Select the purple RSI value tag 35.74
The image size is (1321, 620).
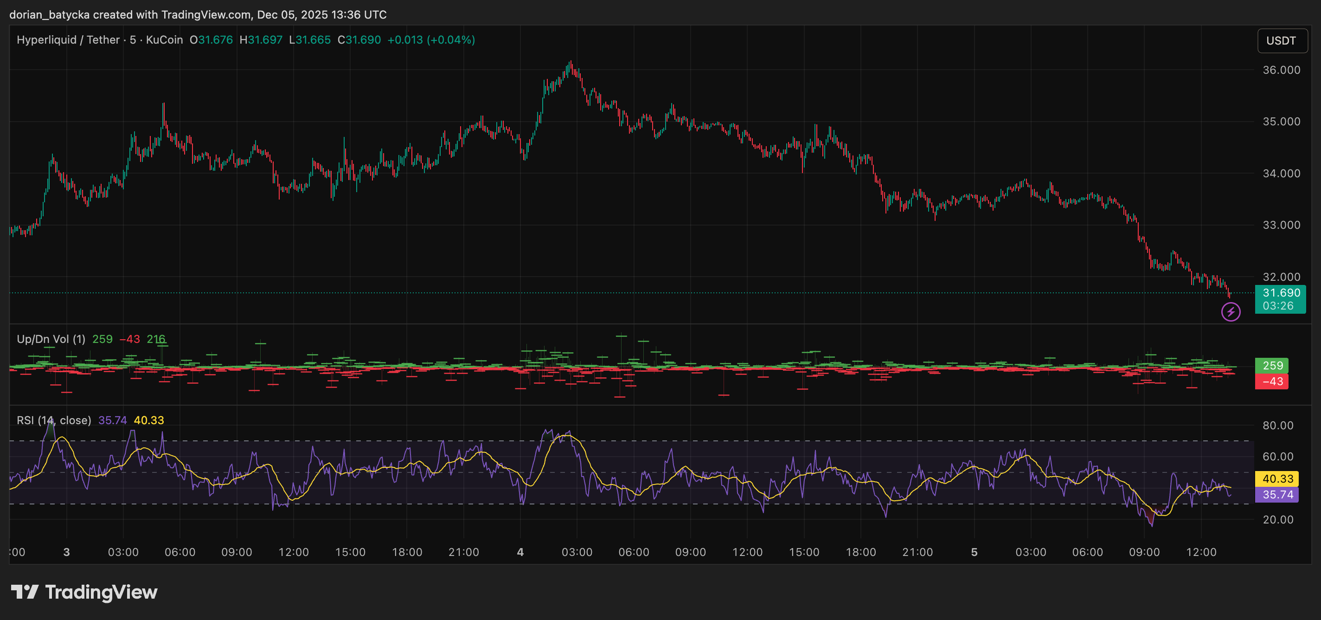[1277, 495]
